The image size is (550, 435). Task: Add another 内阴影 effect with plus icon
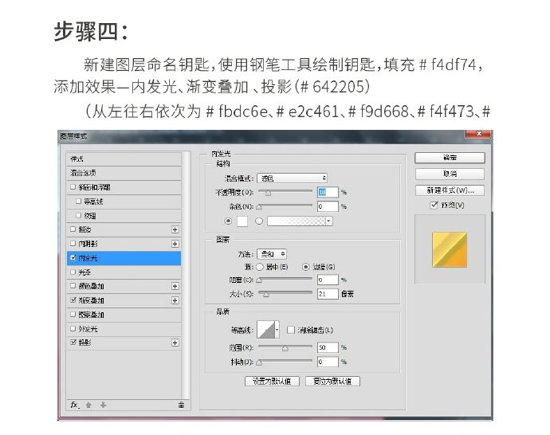pos(175,244)
